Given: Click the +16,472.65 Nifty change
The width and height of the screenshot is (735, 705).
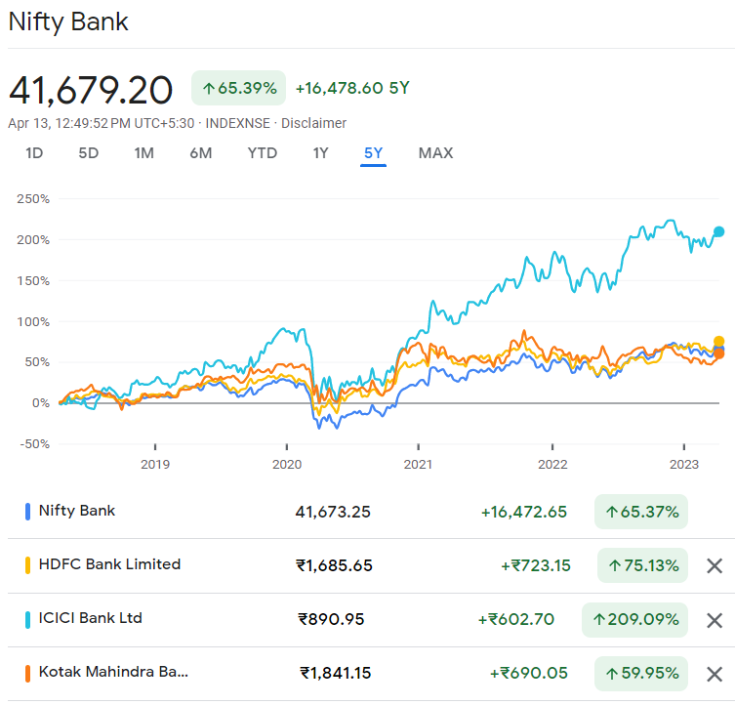Looking at the screenshot, I should [x=524, y=512].
